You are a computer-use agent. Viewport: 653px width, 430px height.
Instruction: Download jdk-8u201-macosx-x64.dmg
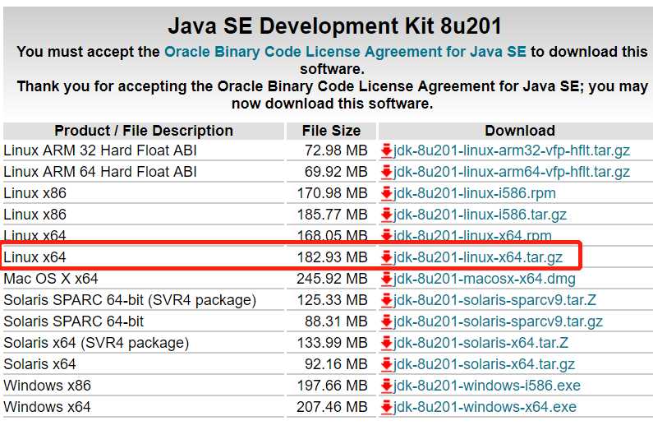pos(485,279)
